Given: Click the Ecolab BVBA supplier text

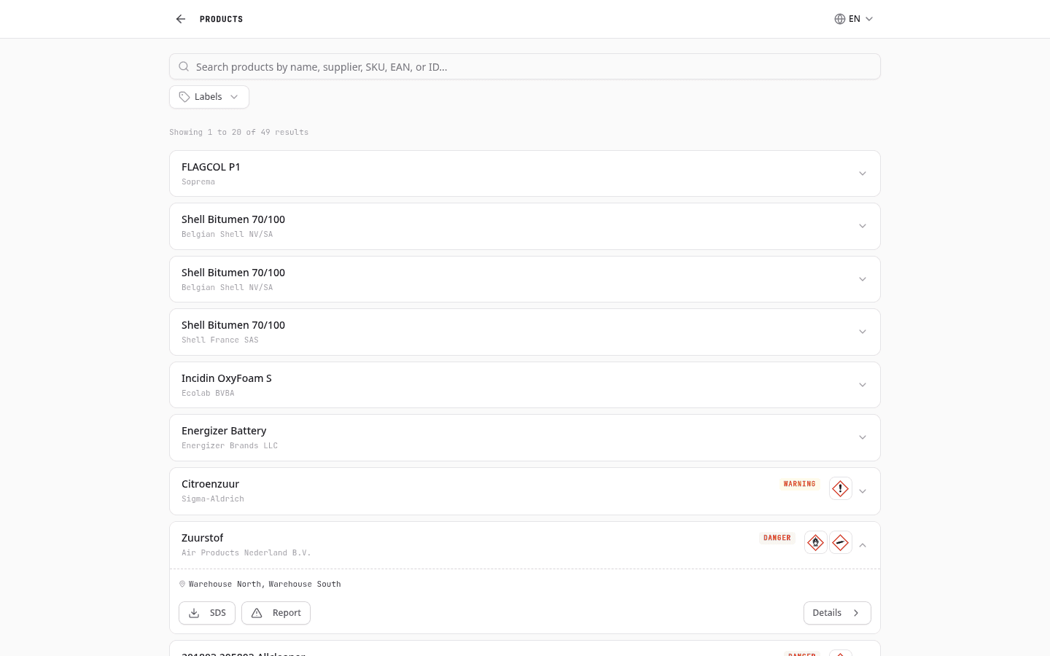Looking at the screenshot, I should [x=208, y=394].
